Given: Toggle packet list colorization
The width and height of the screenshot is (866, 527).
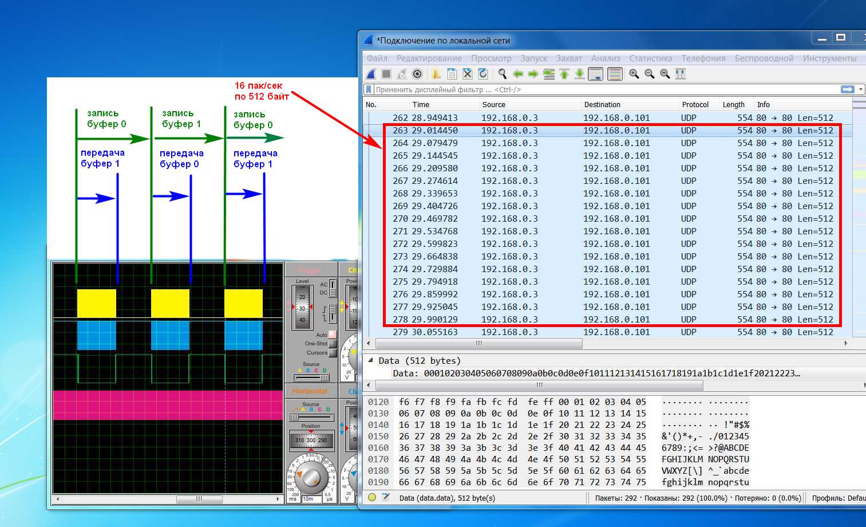Looking at the screenshot, I should [615, 74].
